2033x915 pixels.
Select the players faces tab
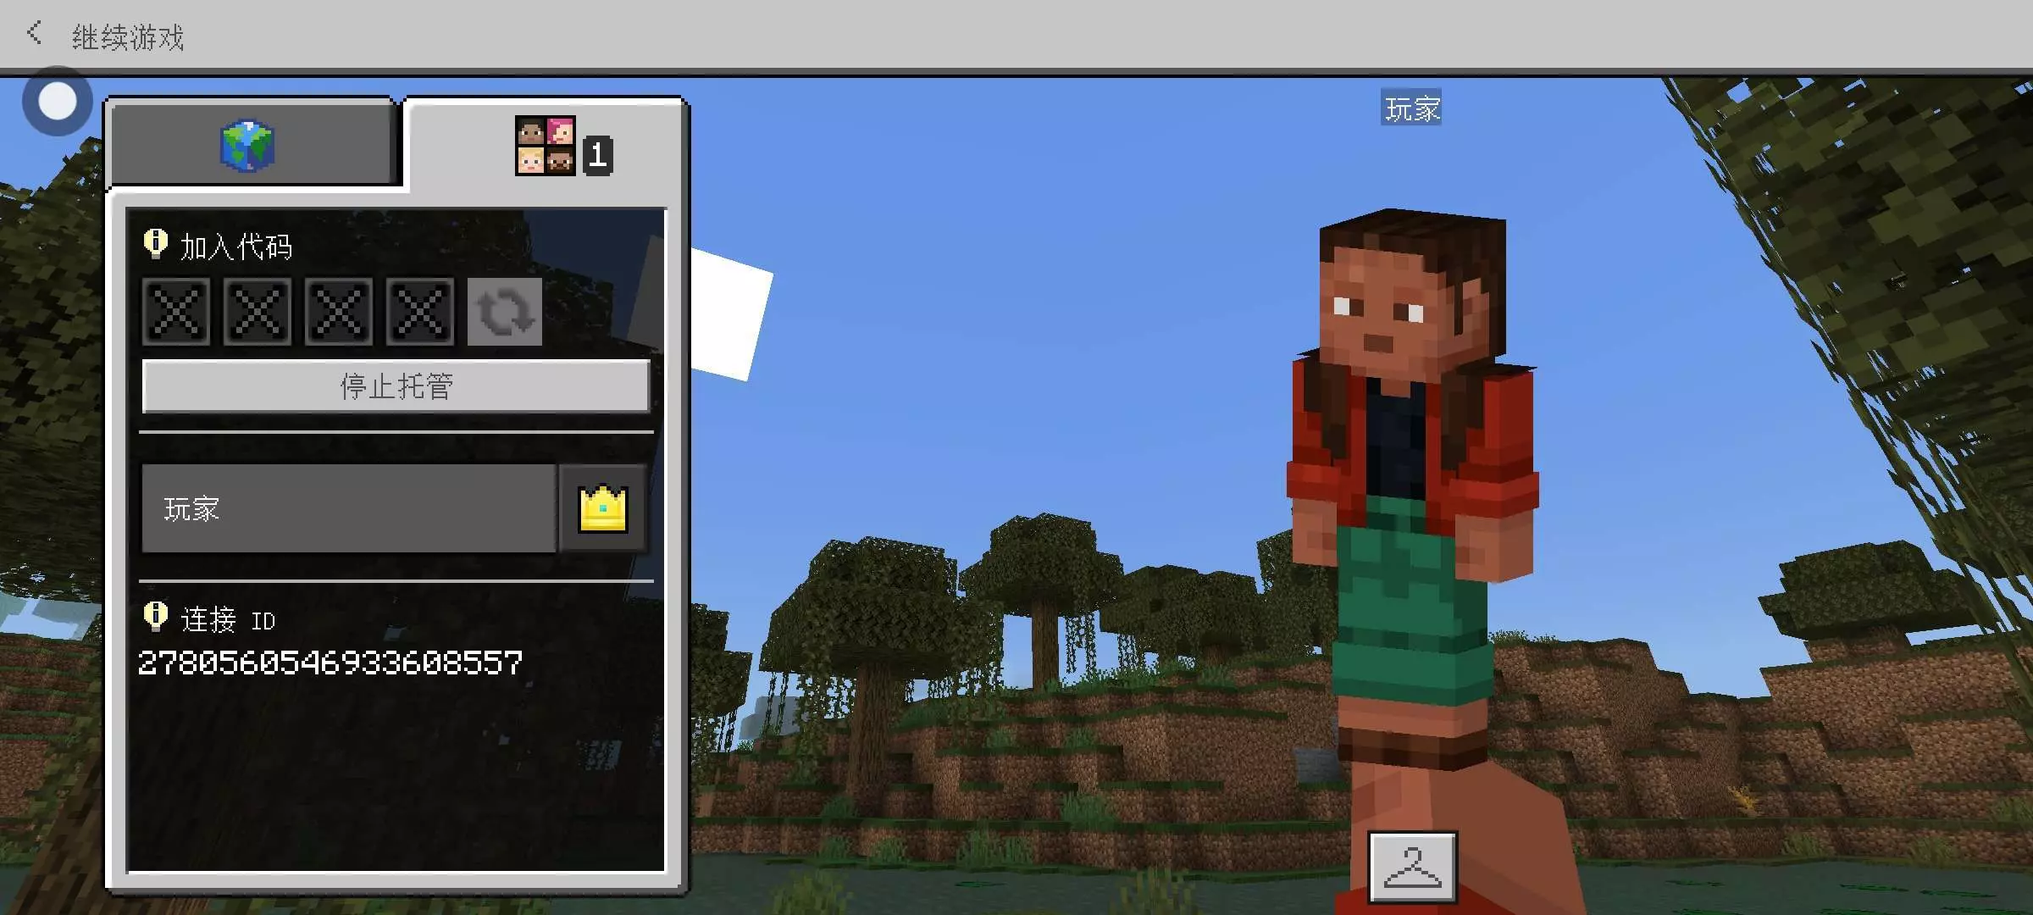[x=546, y=146]
